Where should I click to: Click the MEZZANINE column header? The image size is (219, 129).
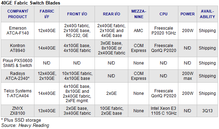coord(138,14)
